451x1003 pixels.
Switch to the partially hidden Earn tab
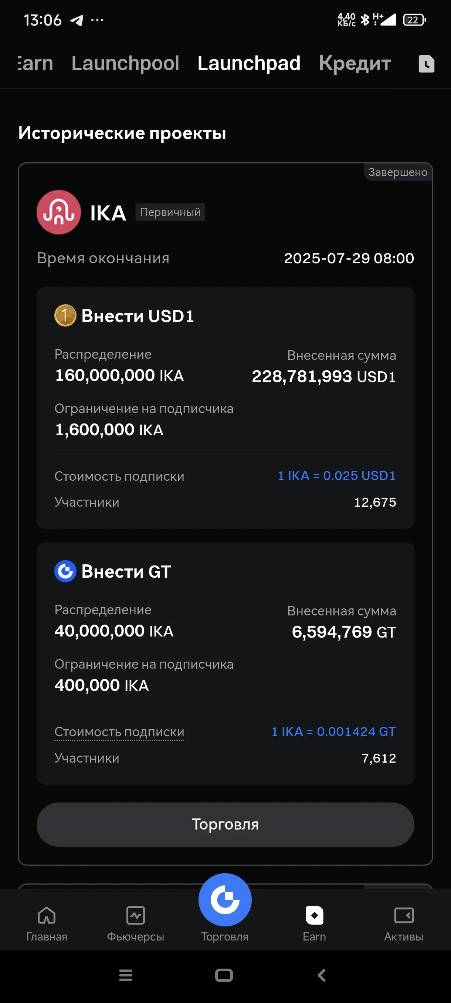[x=35, y=63]
